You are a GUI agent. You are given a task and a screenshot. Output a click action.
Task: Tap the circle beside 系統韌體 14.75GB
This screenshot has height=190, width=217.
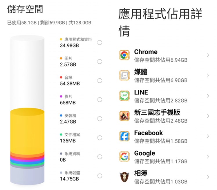point(100,176)
